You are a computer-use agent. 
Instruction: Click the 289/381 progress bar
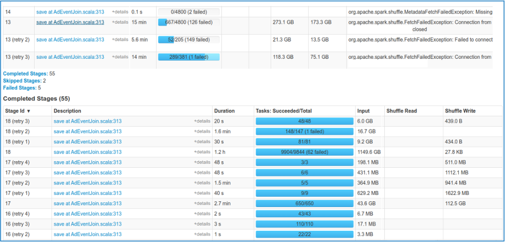189,57
